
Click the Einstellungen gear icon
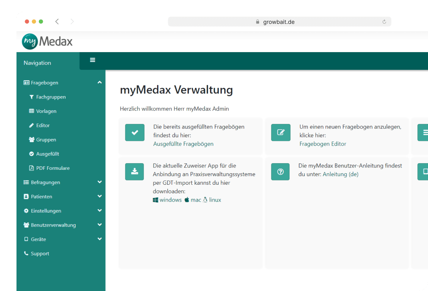(x=26, y=211)
